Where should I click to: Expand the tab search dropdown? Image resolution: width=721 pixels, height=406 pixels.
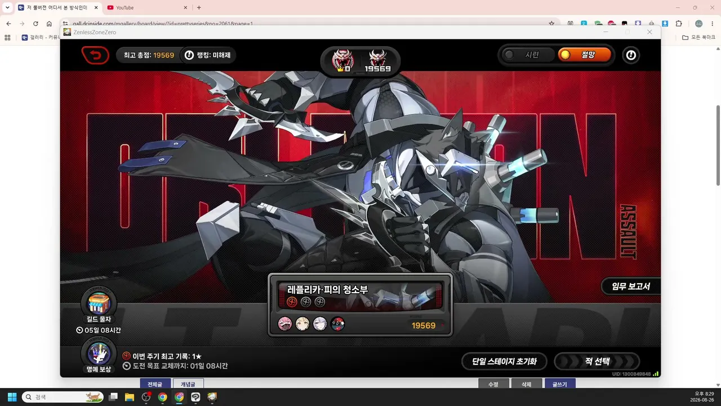[x=7, y=7]
